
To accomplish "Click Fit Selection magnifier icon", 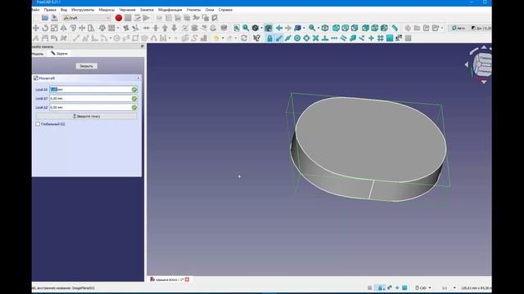I will 246,29.
